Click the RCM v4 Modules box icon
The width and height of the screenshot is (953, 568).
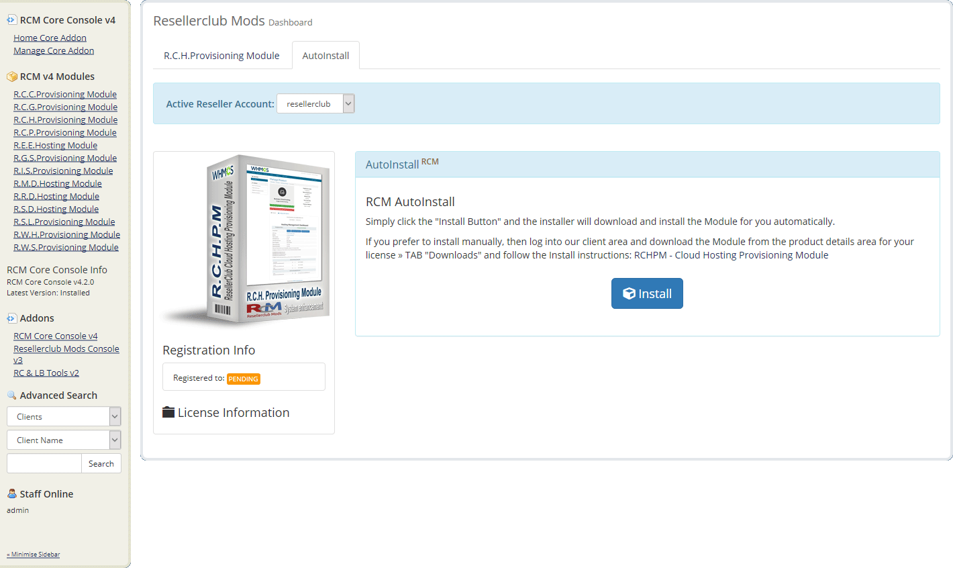click(x=11, y=77)
